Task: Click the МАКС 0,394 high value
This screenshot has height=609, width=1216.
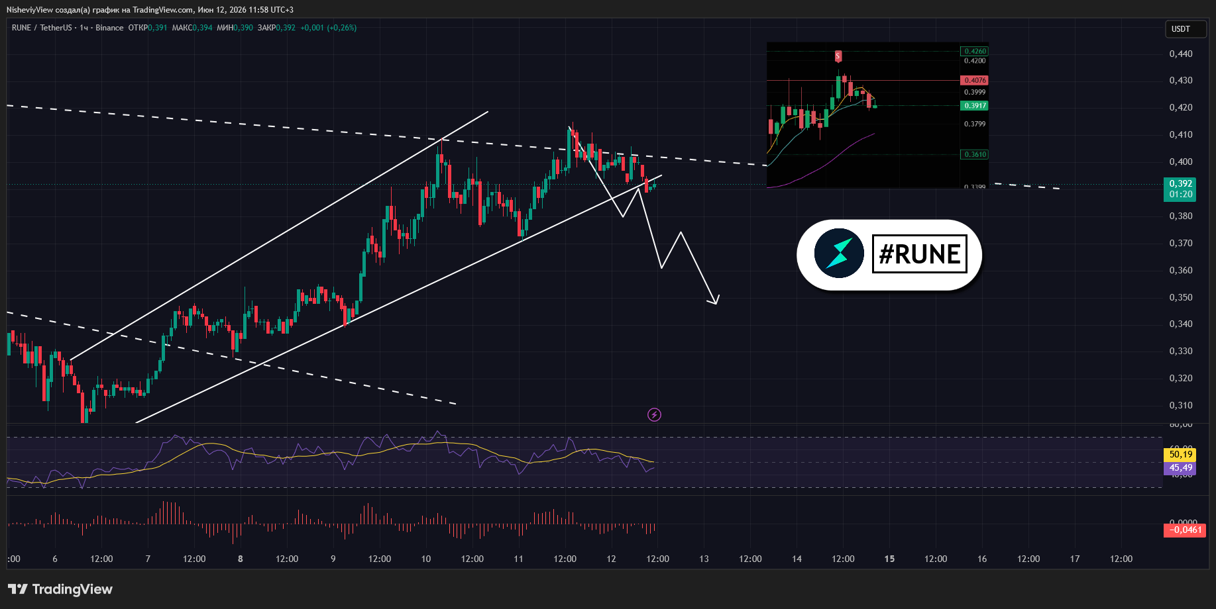Action: tap(192, 28)
